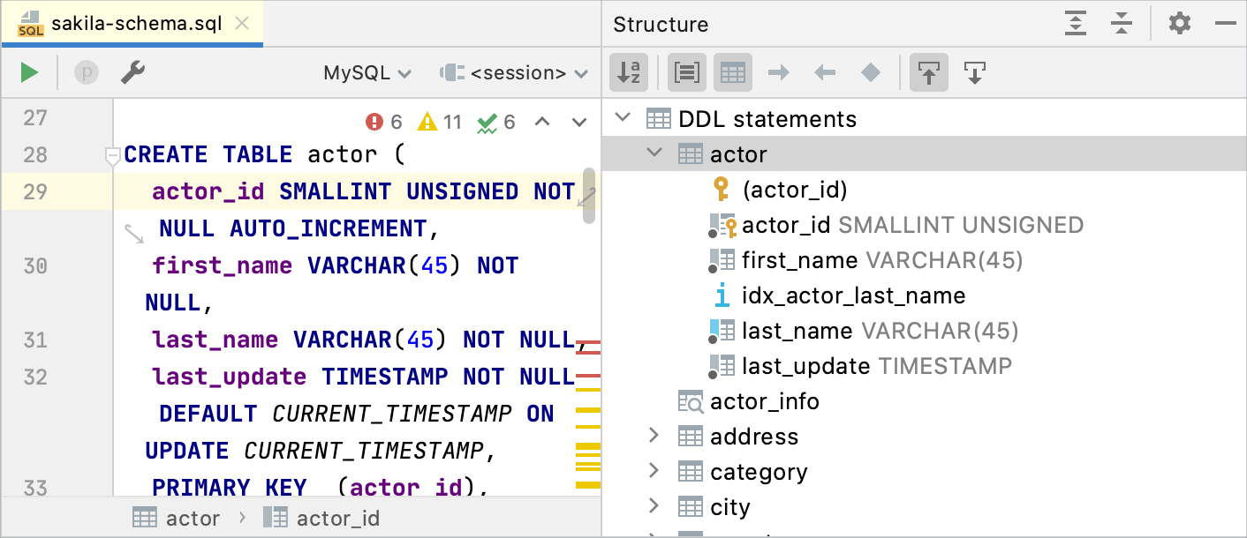The width and height of the screenshot is (1247, 538).
Task: Run the SQL script with green play icon
Action: click(x=28, y=72)
